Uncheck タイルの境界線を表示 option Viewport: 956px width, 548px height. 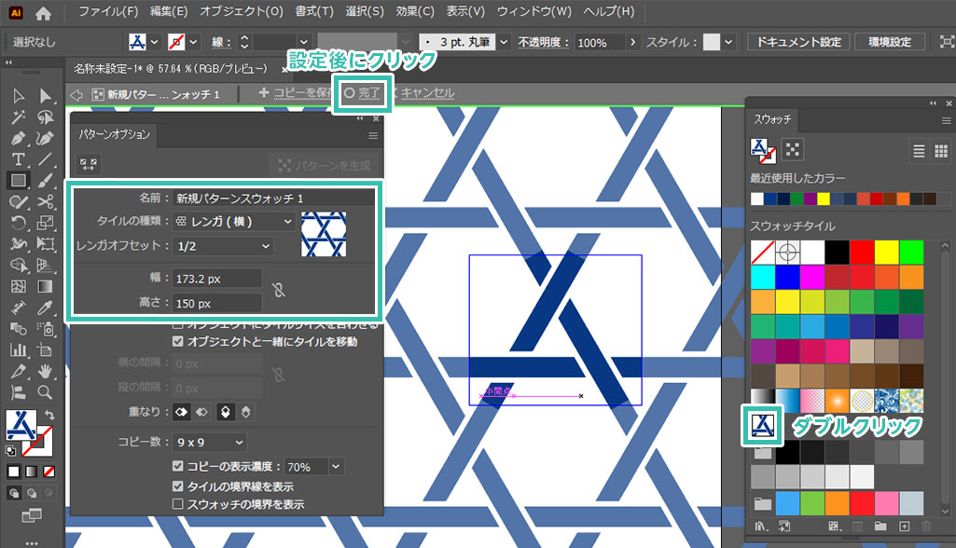(x=179, y=486)
